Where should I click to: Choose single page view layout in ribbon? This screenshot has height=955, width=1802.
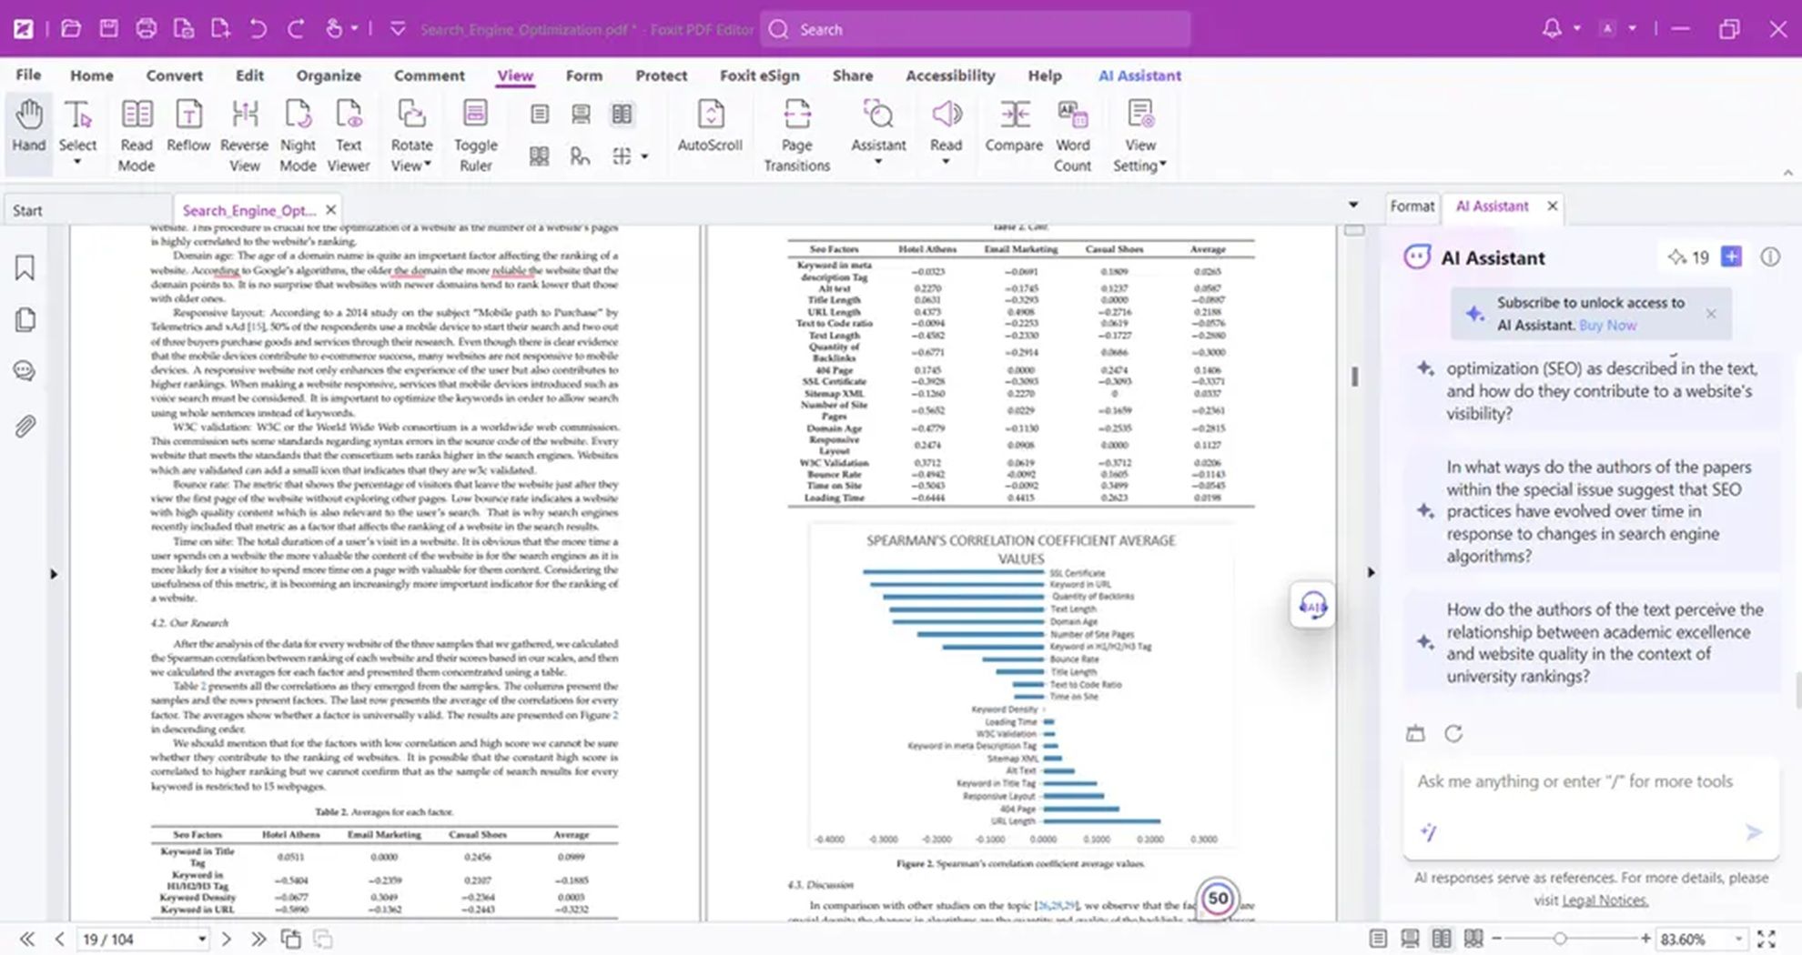tap(540, 114)
